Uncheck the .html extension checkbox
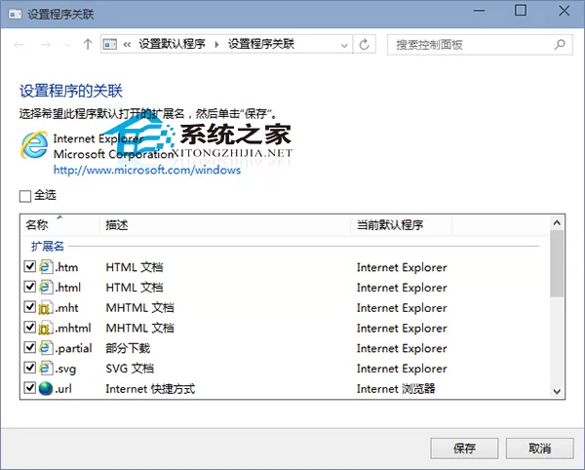 click(x=30, y=287)
